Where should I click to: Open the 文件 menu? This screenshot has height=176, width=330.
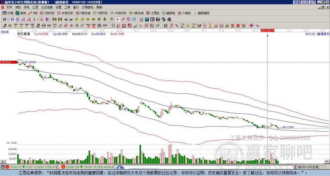coord(9,7)
